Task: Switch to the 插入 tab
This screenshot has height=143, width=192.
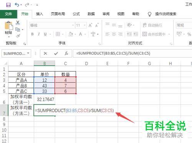Action: tap(40, 14)
